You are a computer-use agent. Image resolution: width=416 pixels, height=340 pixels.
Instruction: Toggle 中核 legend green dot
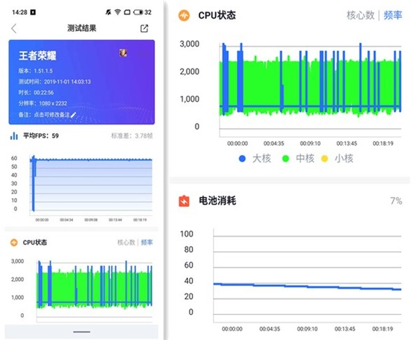coord(286,158)
